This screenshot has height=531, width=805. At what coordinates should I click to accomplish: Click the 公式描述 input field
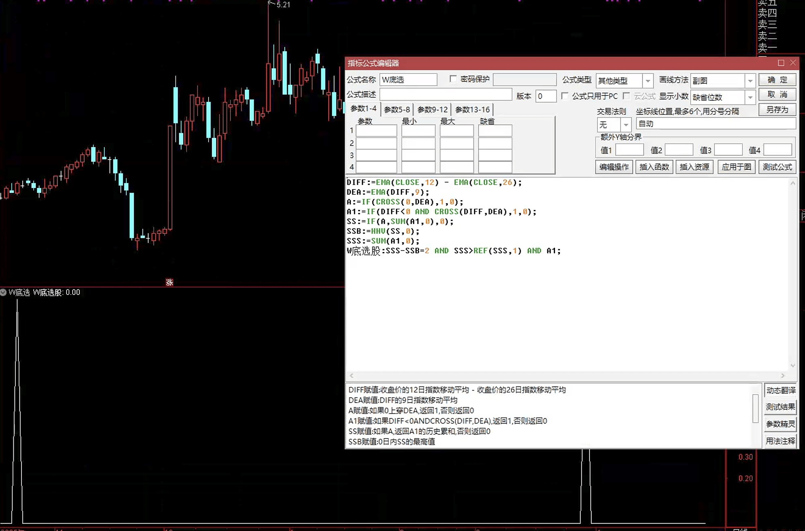[x=446, y=95]
